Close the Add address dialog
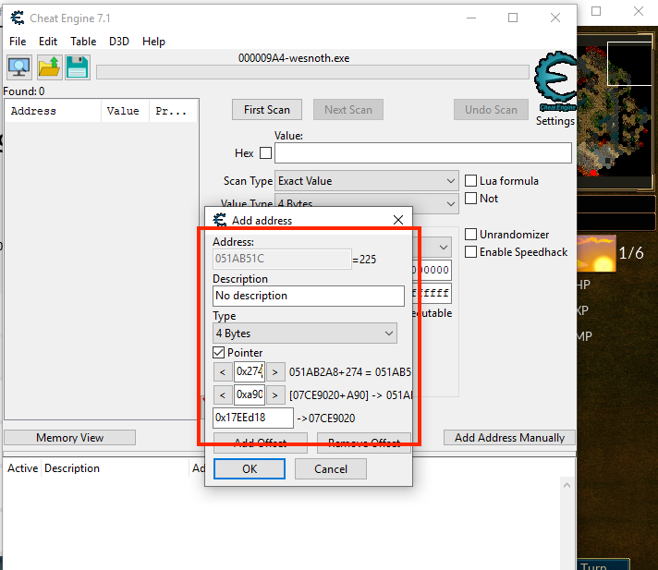Screen dimensions: 658x570 click(397, 220)
